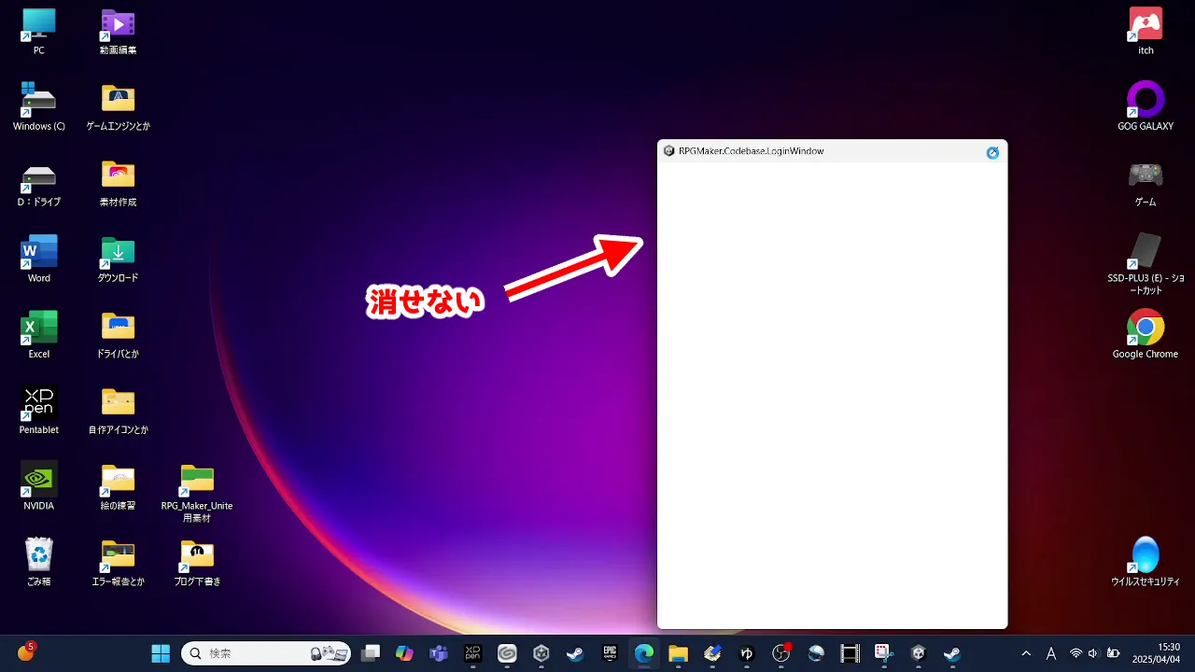
Task: Open Microsoft Edge from the taskbar
Action: click(644, 653)
